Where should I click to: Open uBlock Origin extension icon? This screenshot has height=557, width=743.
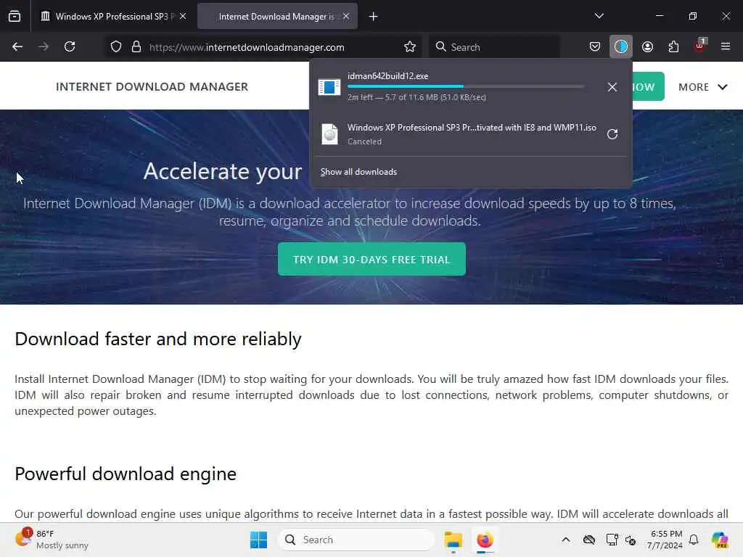[700, 46]
